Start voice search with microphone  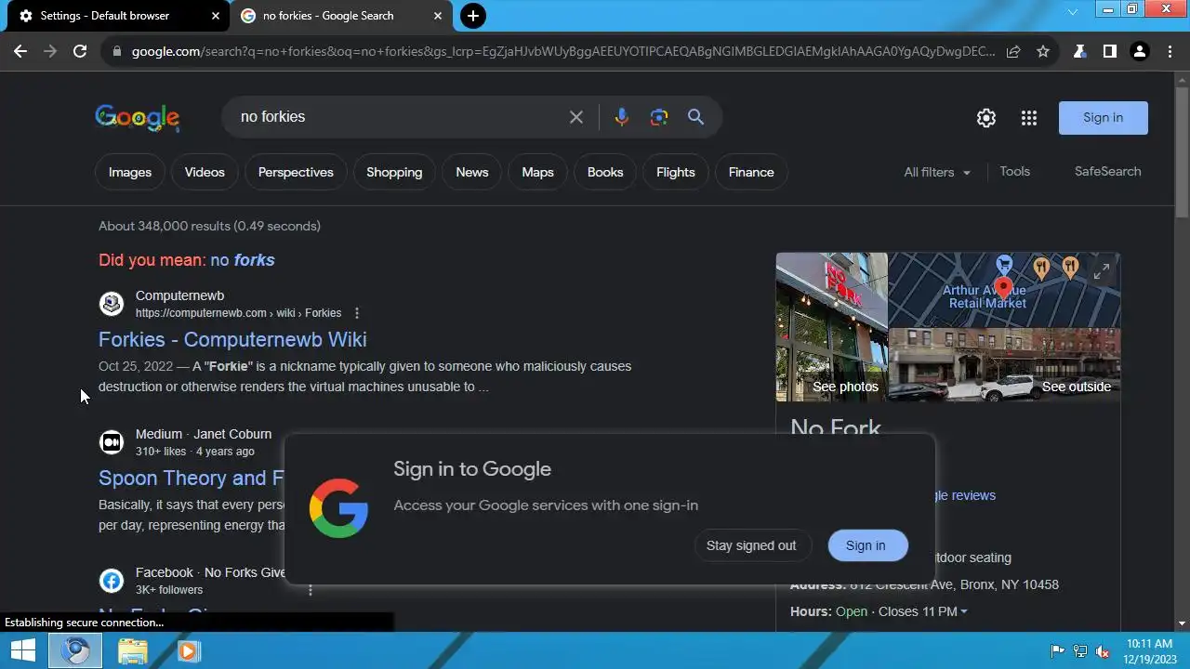click(x=621, y=117)
